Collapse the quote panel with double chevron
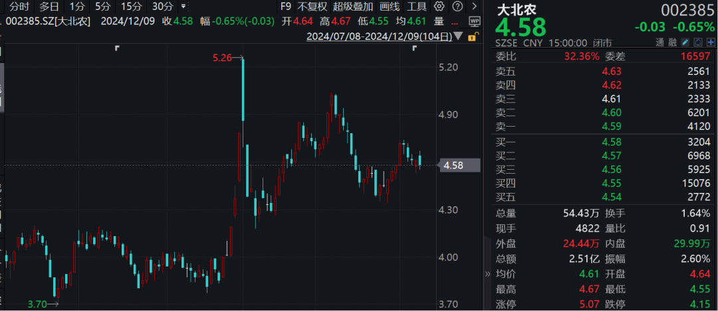The image size is (718, 311). coord(487,274)
